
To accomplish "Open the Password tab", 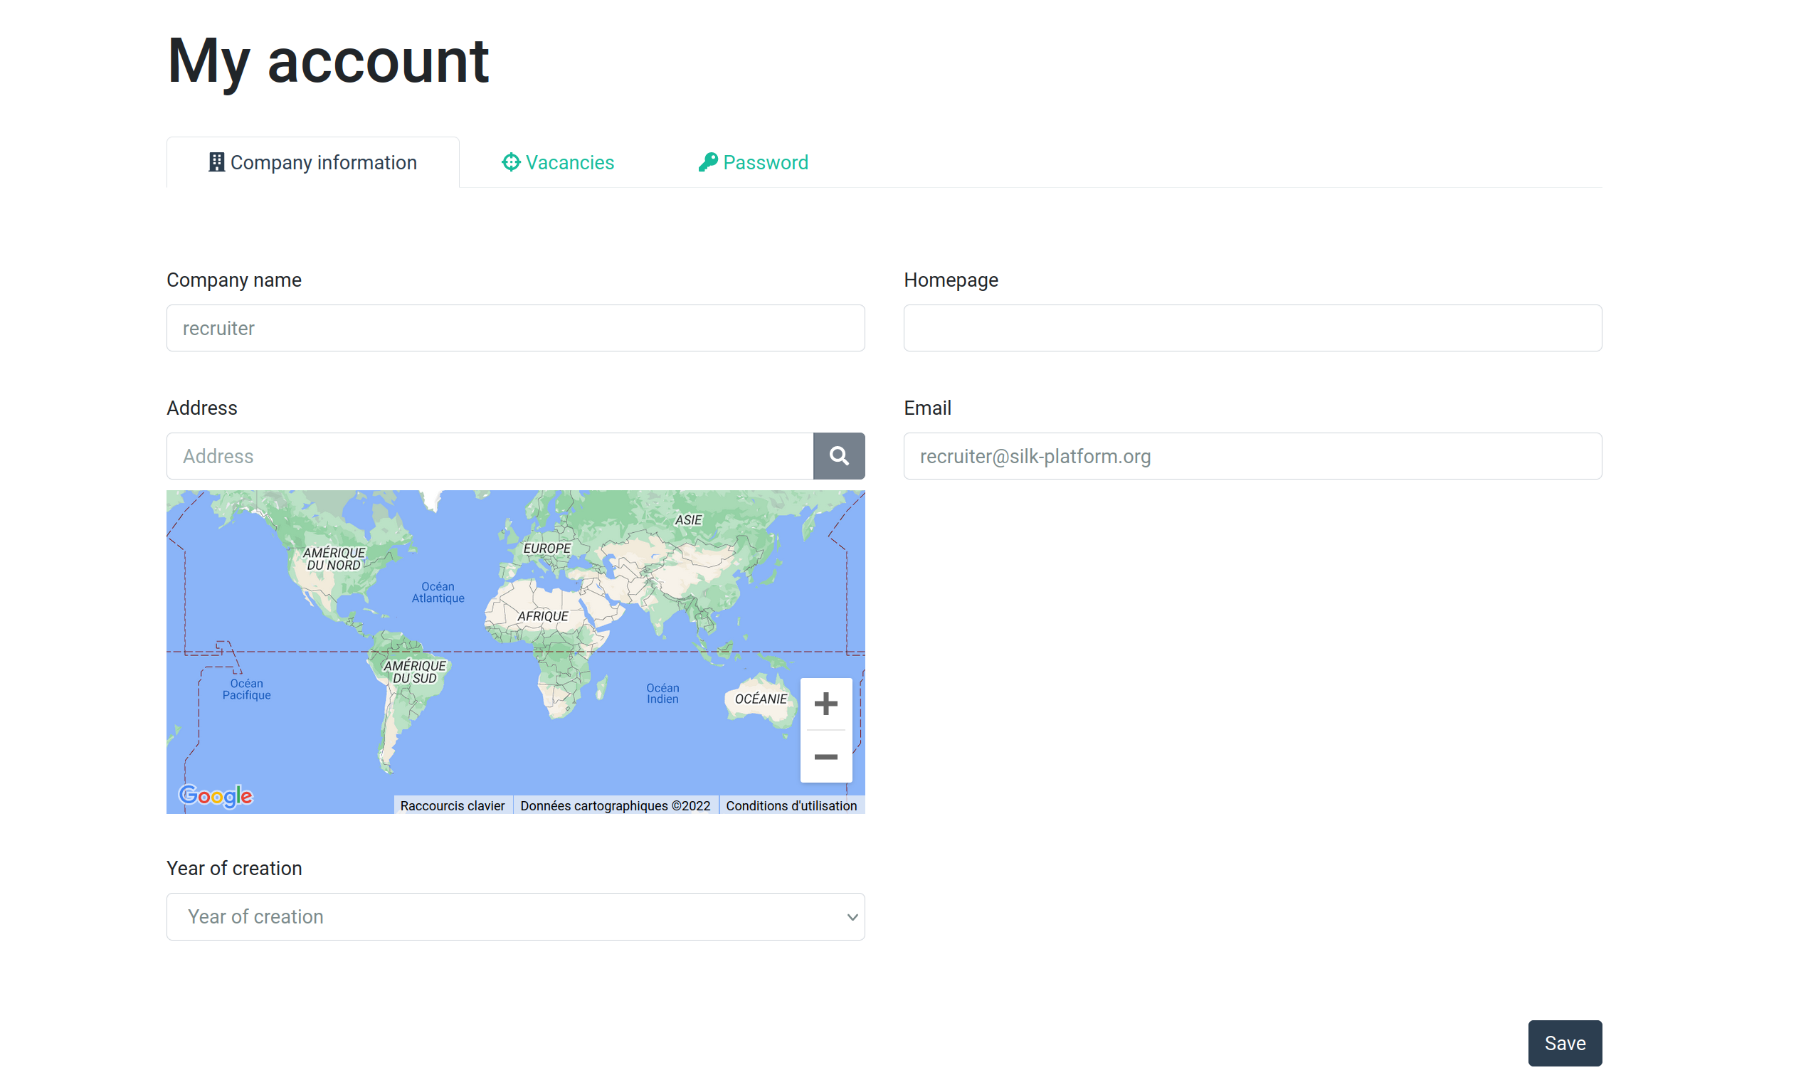I will pos(765,162).
